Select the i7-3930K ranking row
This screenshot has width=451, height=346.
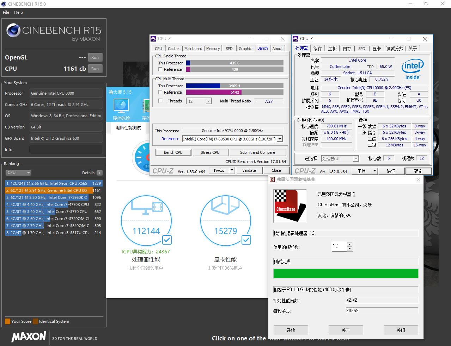(x=53, y=197)
